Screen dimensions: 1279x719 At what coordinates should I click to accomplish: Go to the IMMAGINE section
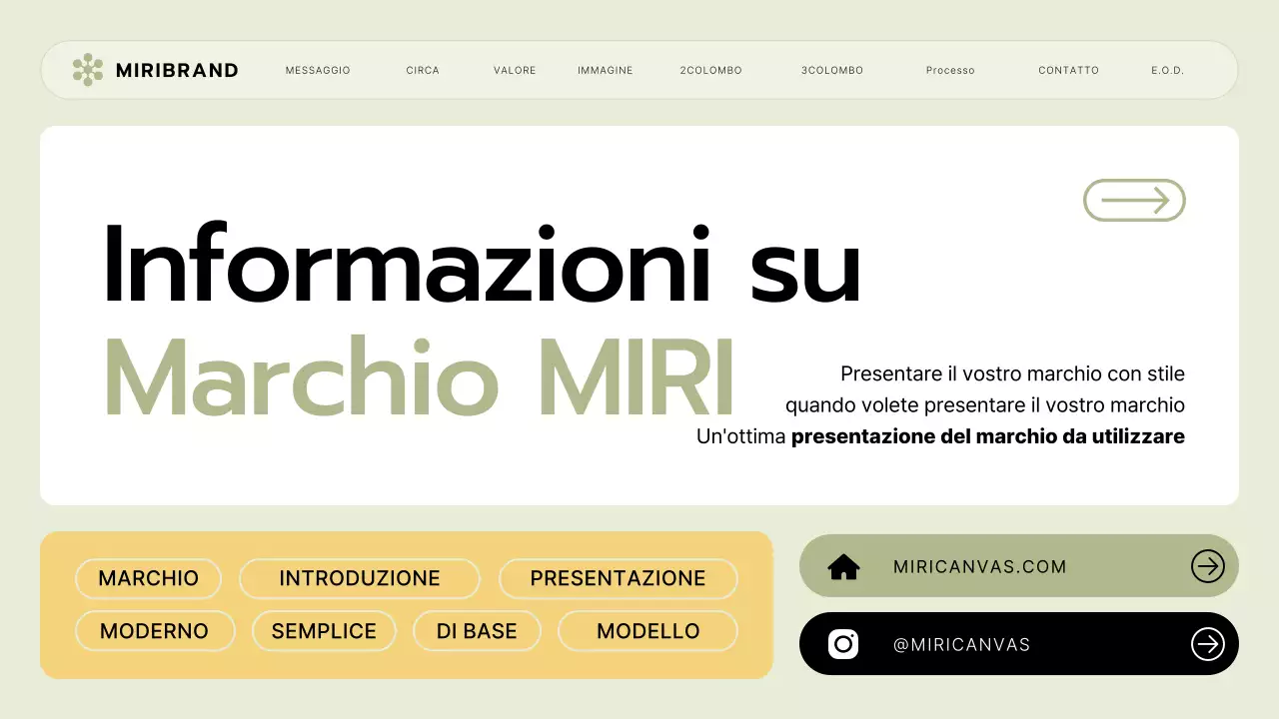[605, 70]
